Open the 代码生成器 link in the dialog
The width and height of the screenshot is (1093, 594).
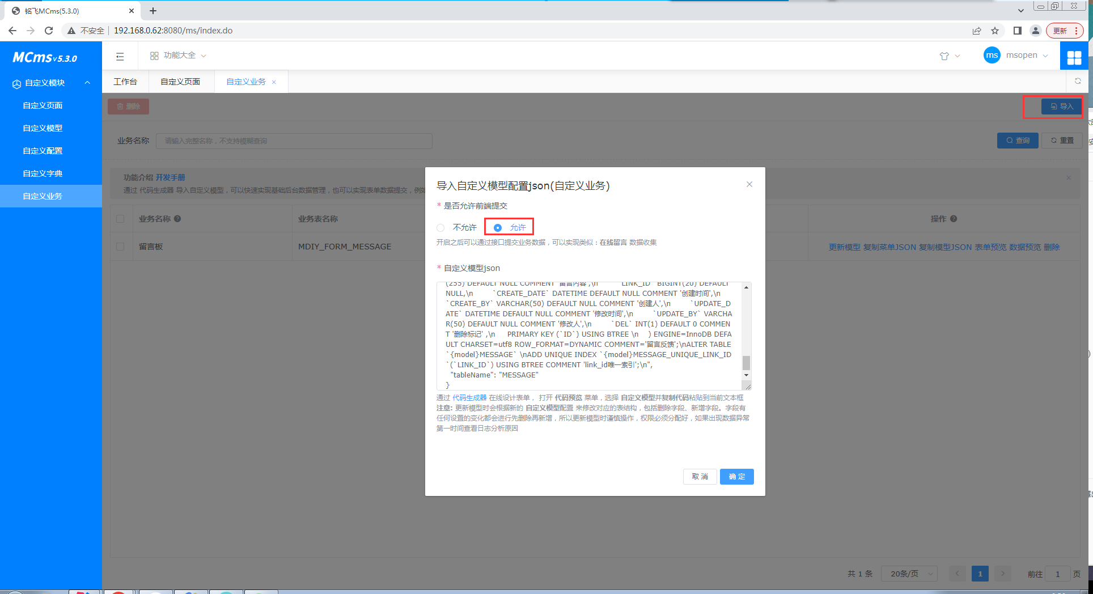click(469, 398)
